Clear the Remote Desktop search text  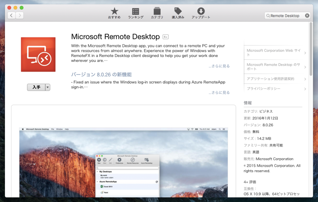pyautogui.click(x=307, y=15)
